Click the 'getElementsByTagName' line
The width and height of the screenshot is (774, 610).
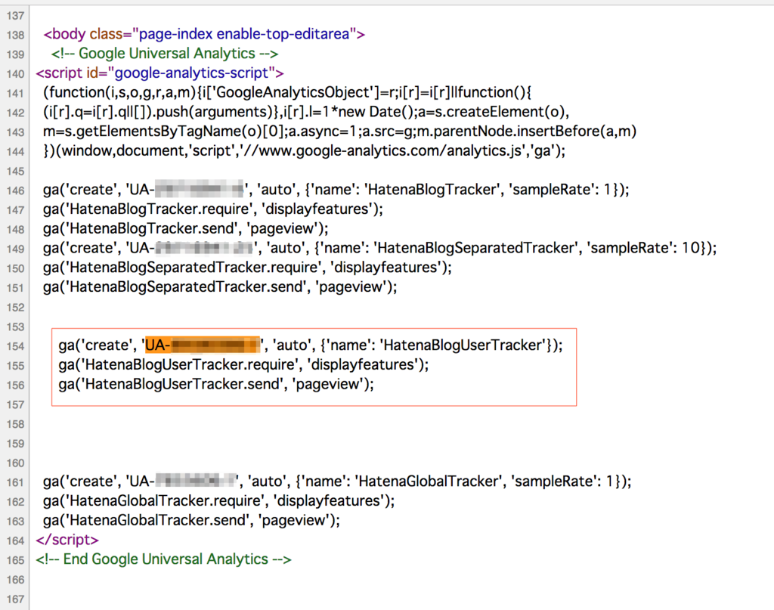pyautogui.click(x=339, y=132)
